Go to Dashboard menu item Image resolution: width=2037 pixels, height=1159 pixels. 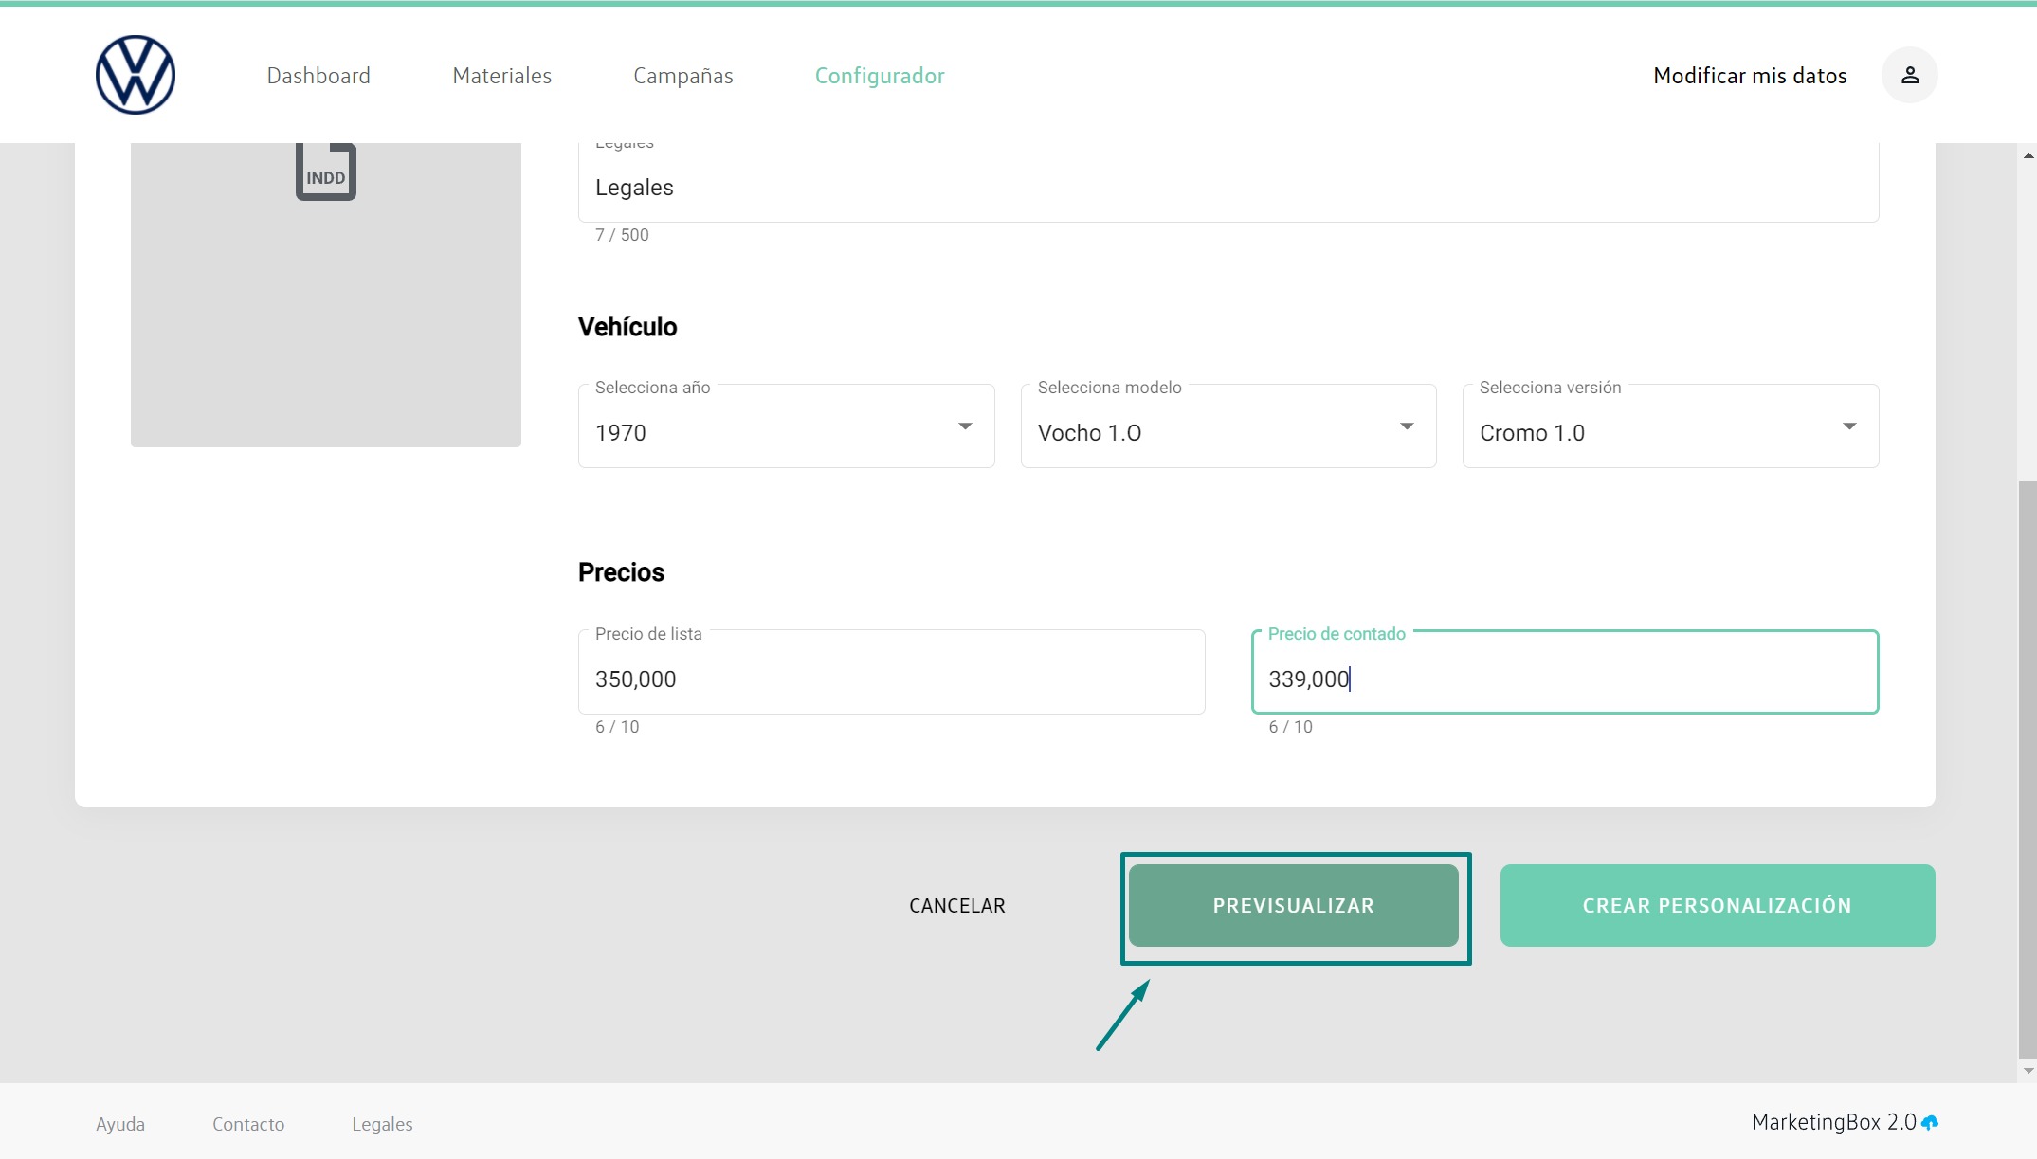pyautogui.click(x=318, y=76)
